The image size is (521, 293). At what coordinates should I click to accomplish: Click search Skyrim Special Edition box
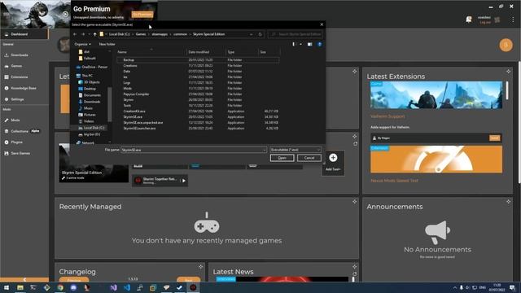pyautogui.click(x=296, y=34)
